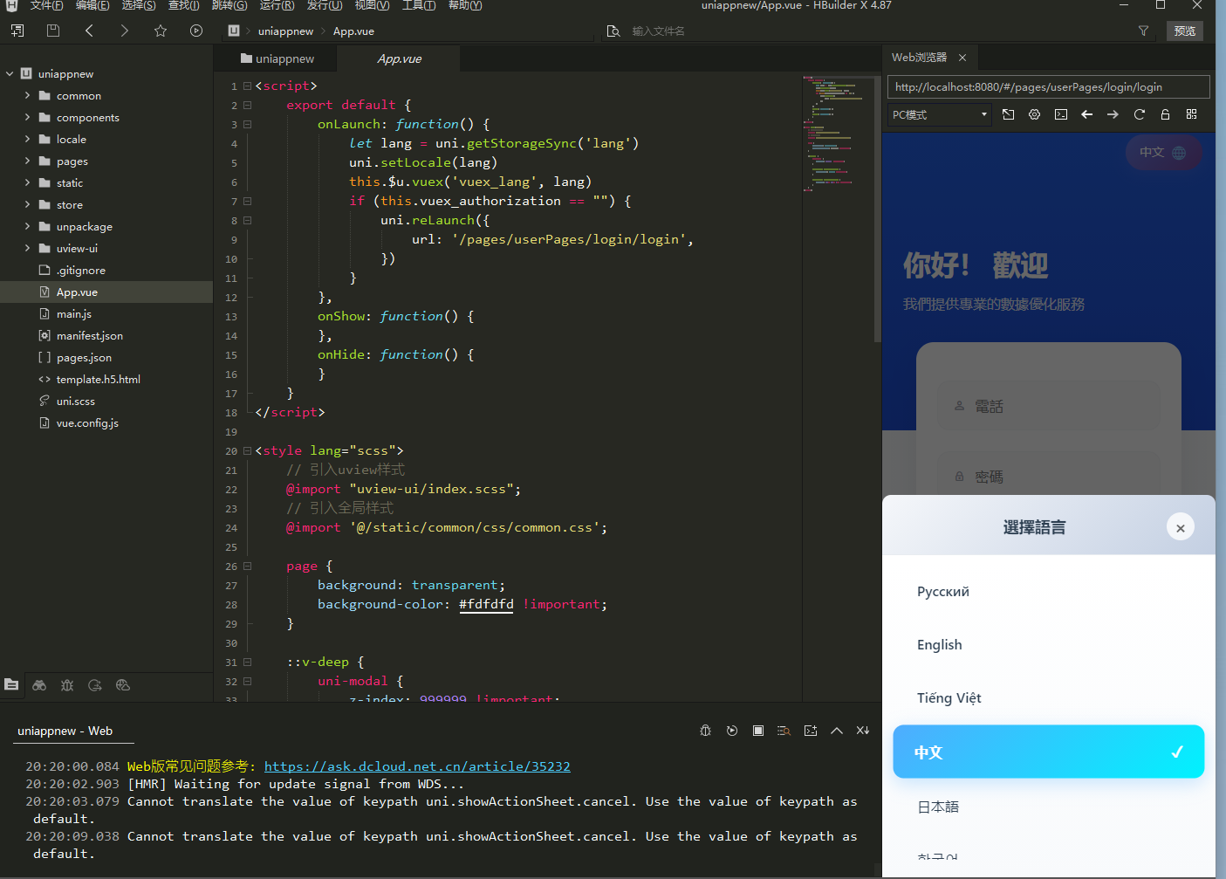Open the 工具(T) menu

(419, 5)
